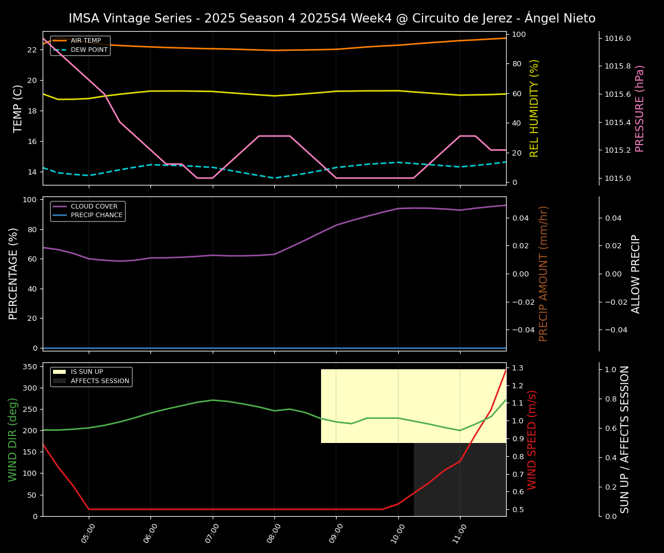The image size is (664, 553).
Task: Click the 1016.0 pressure tick value
Action: (x=618, y=39)
